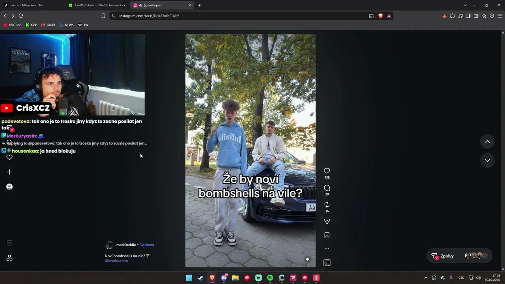Viewport: 505px width, 284px height.
Task: Switch to the CrisXCZ Stream Kick tab
Action: [97, 5]
